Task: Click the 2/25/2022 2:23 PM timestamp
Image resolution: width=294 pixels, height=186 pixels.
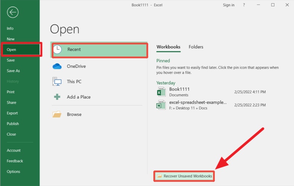Action: point(250,105)
